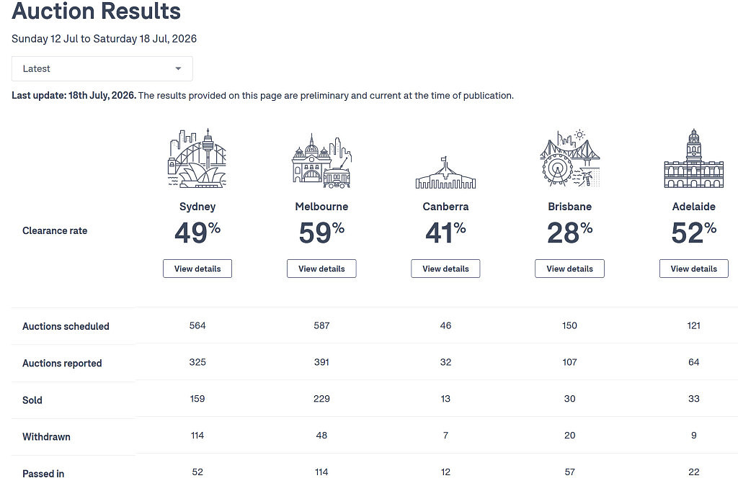Click the Brisbane Story Bridge icon
The width and height of the screenshot is (738, 491).
(x=569, y=158)
